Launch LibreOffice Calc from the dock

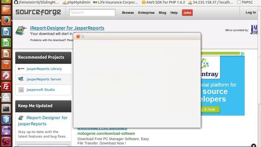click(6, 42)
